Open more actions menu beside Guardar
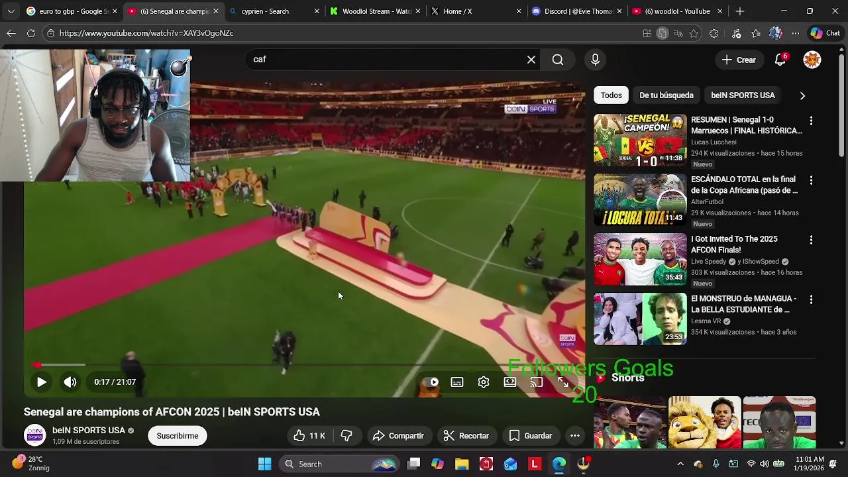The image size is (848, 477). coord(575,436)
